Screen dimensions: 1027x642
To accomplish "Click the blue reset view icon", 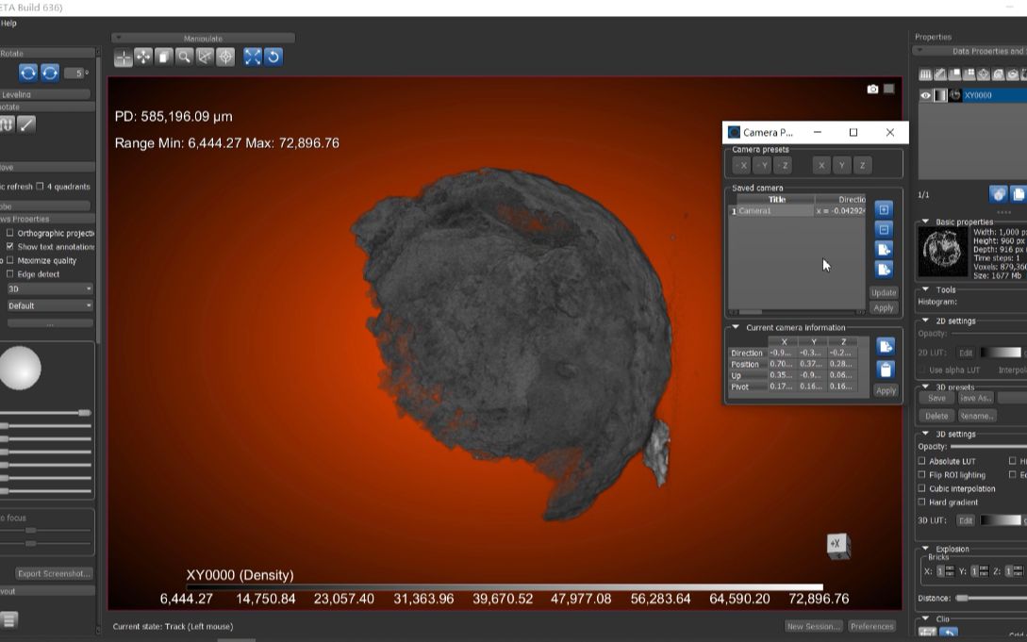I will click(x=273, y=58).
